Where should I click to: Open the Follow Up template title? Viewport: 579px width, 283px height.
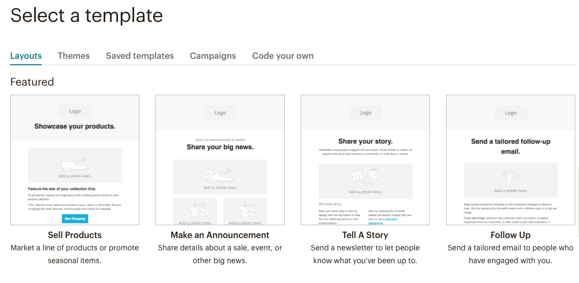coord(510,235)
